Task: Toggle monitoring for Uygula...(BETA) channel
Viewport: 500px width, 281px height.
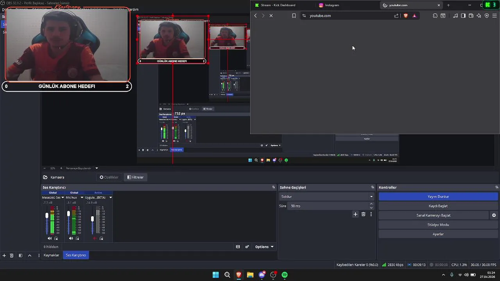Action: 102,238
